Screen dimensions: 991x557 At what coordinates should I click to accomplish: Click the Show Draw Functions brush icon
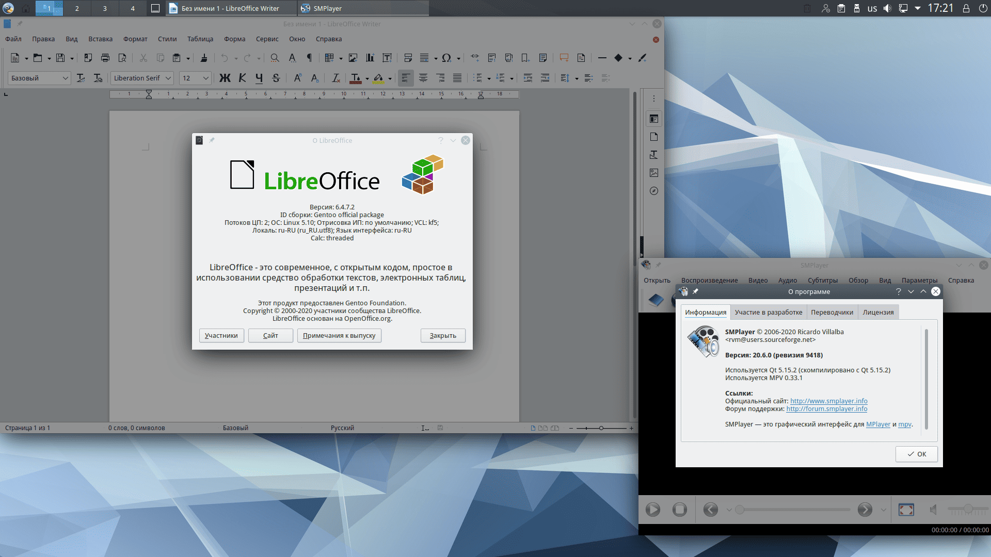pyautogui.click(x=643, y=58)
